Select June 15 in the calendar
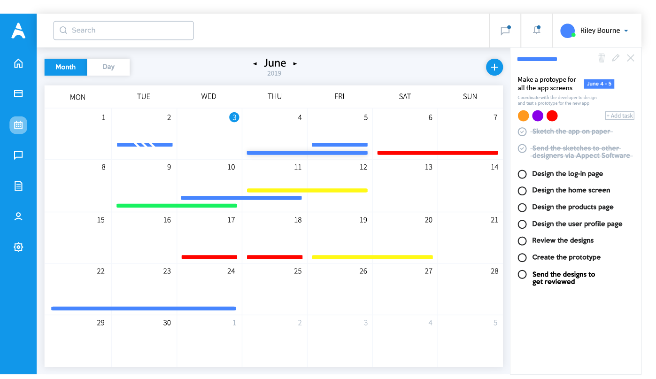The image size is (656, 379). [100, 220]
